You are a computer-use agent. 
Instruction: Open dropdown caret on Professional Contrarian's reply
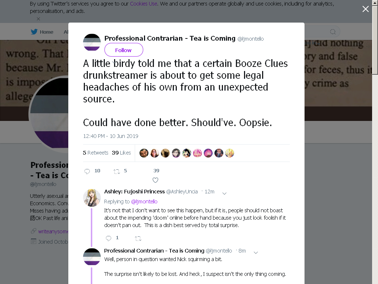256,253
